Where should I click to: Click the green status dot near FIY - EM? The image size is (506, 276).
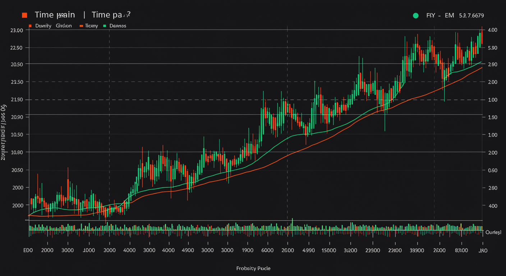click(x=416, y=15)
